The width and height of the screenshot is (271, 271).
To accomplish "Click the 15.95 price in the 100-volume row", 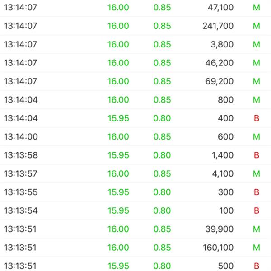I will click(118, 210).
